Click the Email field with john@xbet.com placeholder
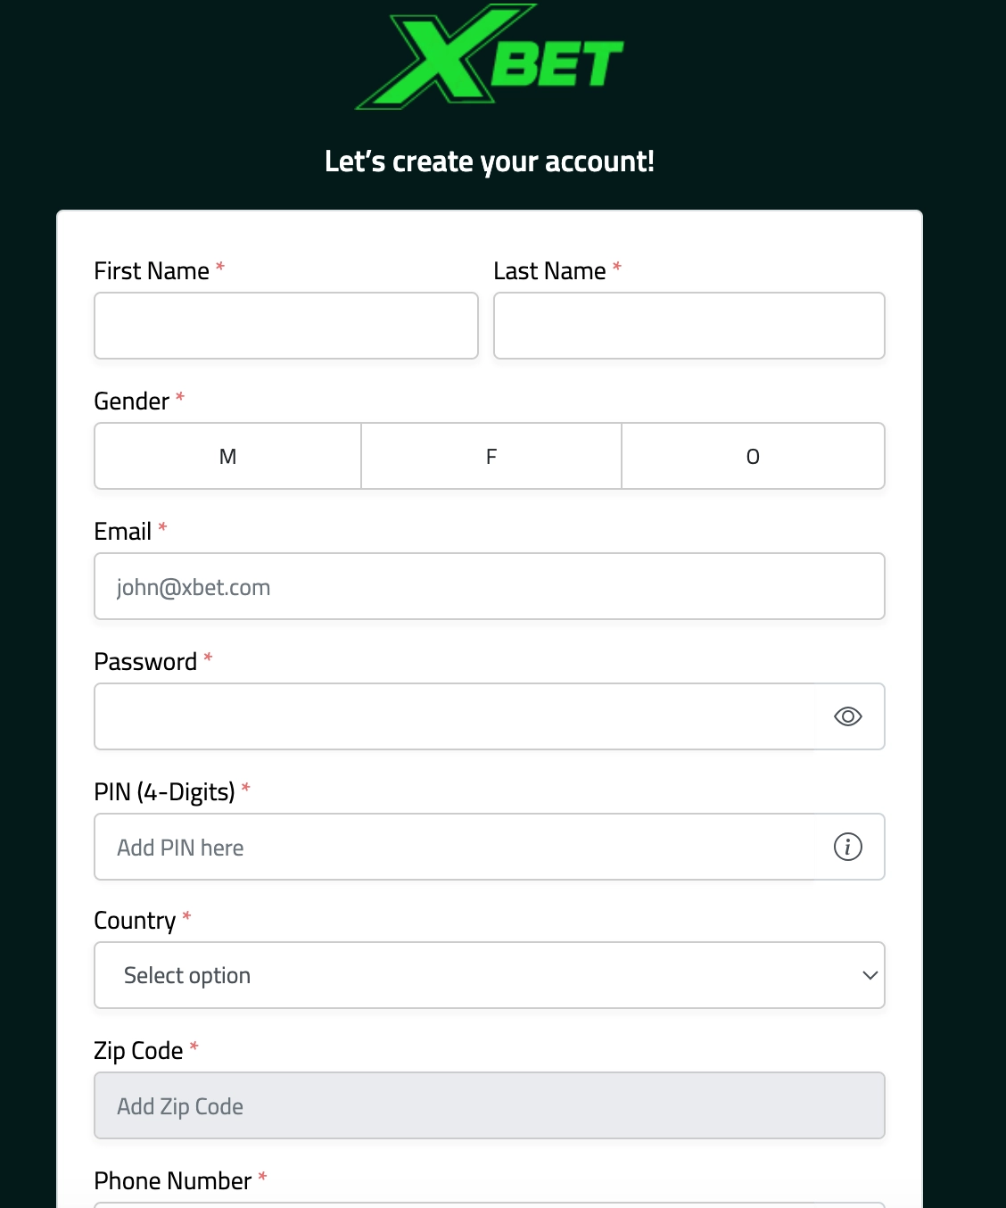The height and width of the screenshot is (1208, 1006). [x=490, y=586]
